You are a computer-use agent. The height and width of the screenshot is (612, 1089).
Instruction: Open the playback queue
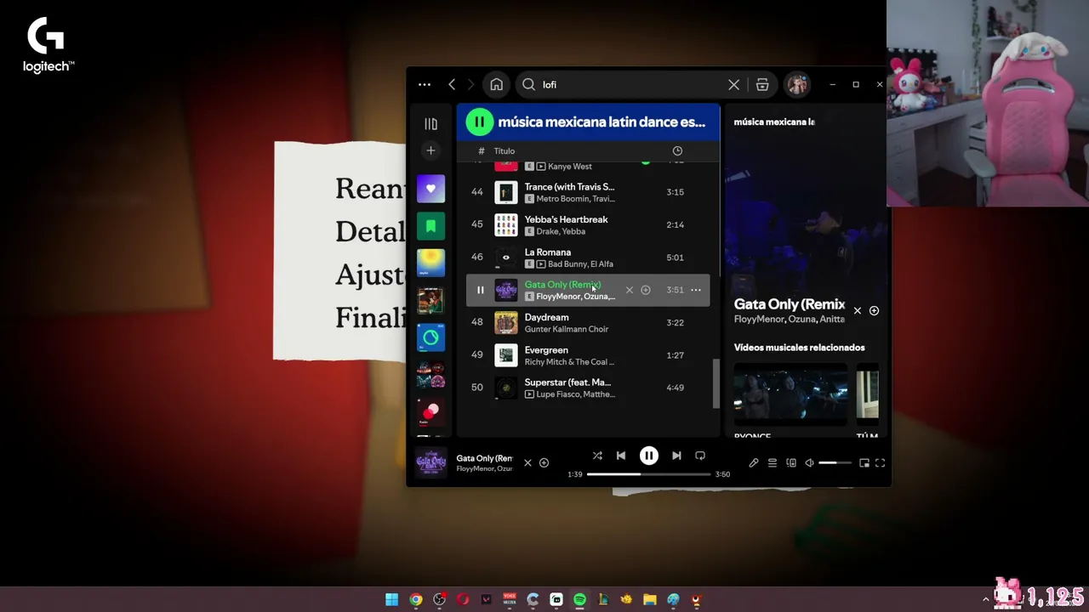[x=773, y=463]
